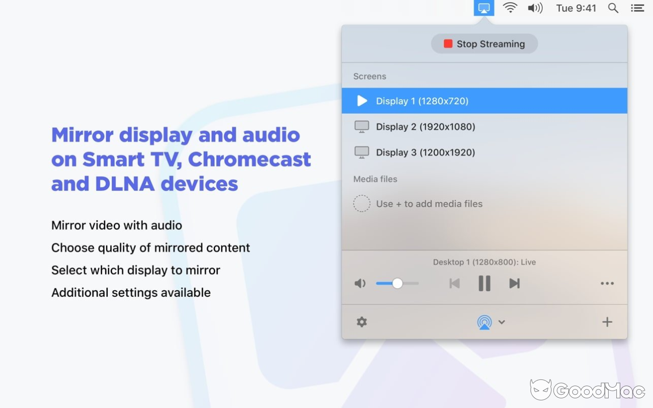Click the Display 3 monitor icon
Viewport: 653px width, 408px height.
pyautogui.click(x=362, y=151)
